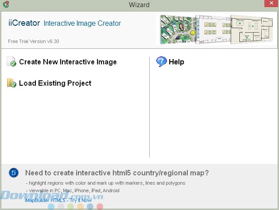
Task: Click the highlight regions with color bullet line
Action: [x=105, y=183]
